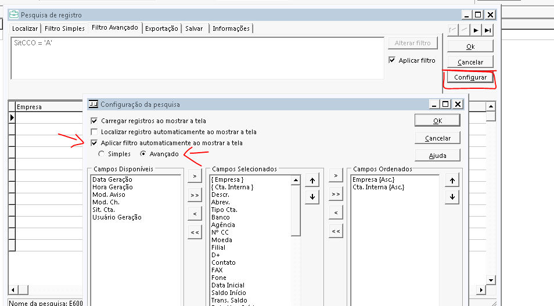This screenshot has height=306, width=554.
Task: Click the disabled previous record arrow
Action: (x=464, y=30)
